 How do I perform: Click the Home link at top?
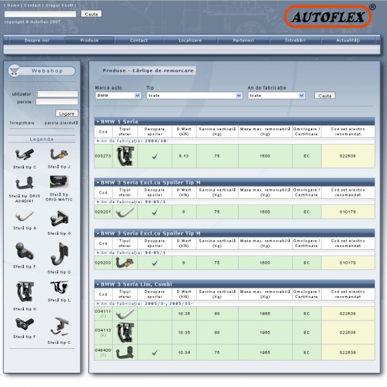pos(13,5)
